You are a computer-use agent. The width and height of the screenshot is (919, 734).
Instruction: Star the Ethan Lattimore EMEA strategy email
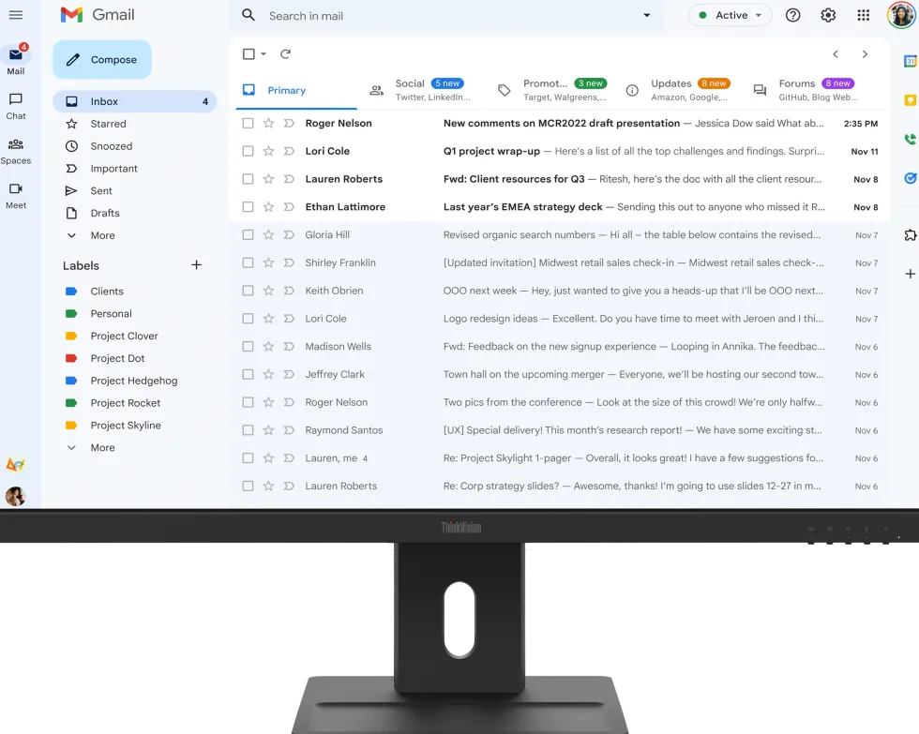coord(268,207)
